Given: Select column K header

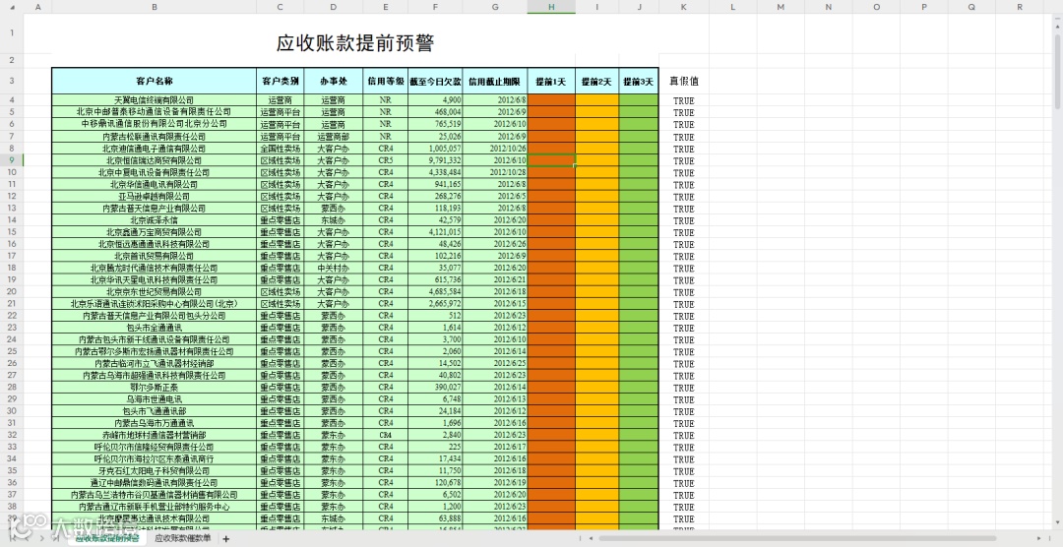Looking at the screenshot, I should click(x=683, y=7).
